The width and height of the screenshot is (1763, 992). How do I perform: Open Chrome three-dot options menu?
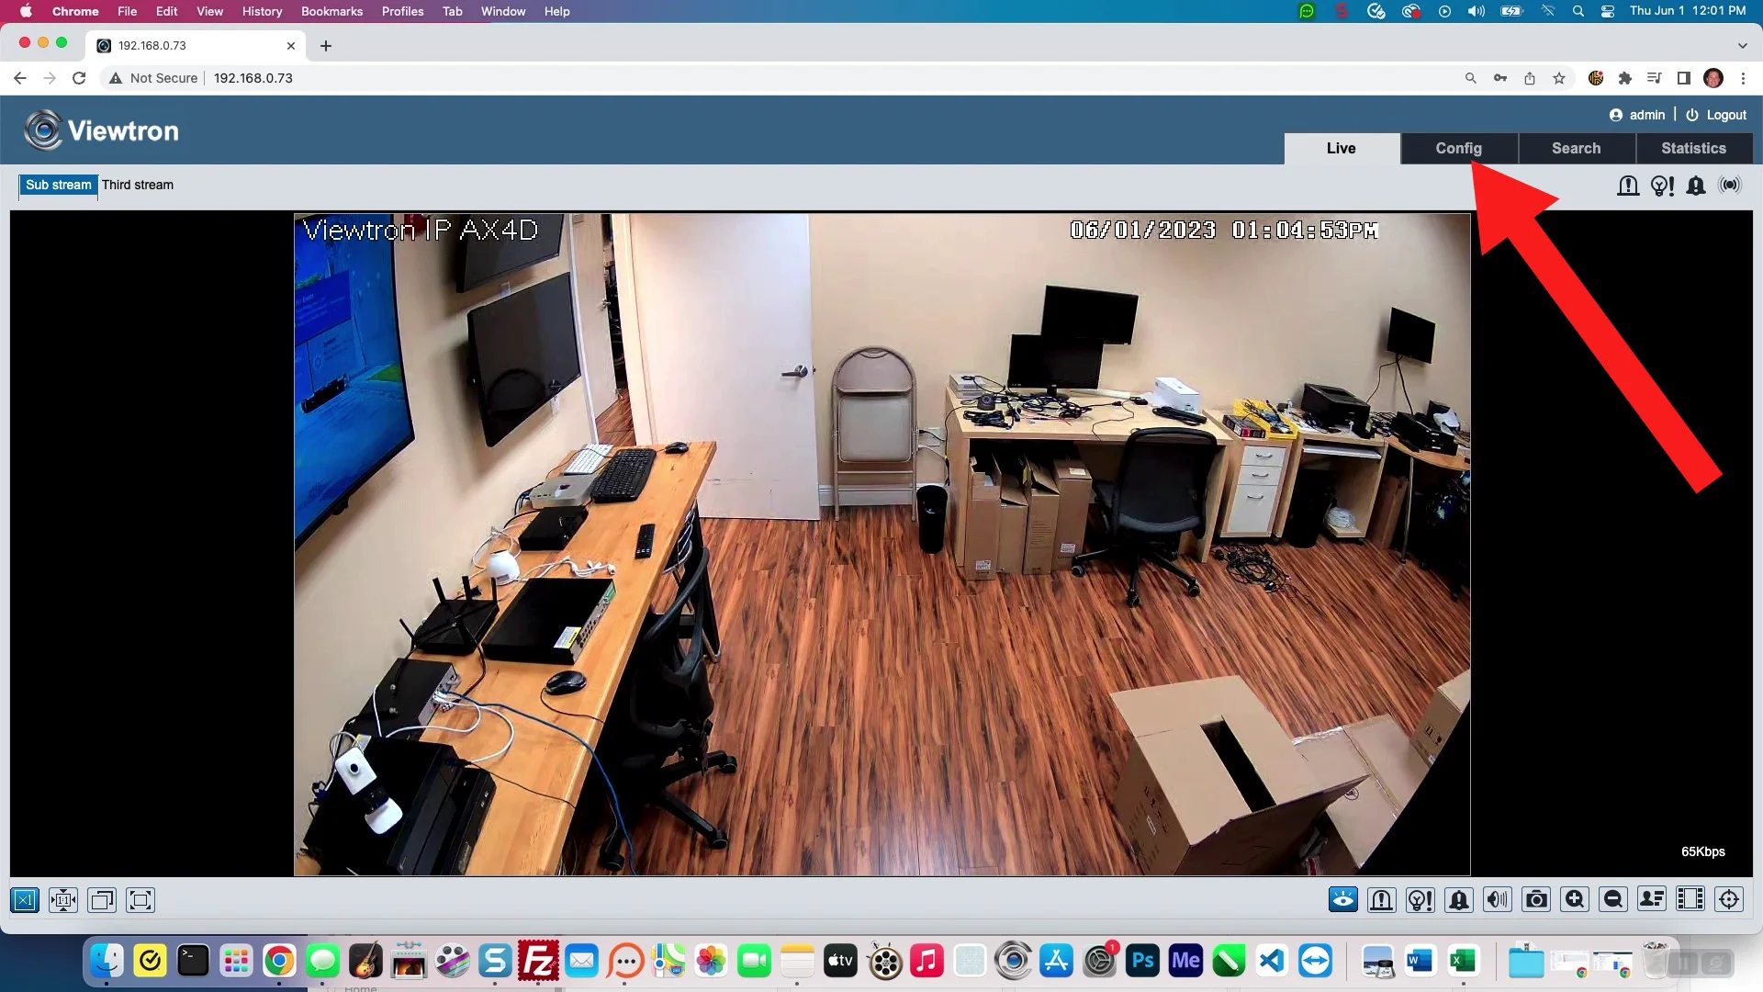tap(1743, 78)
